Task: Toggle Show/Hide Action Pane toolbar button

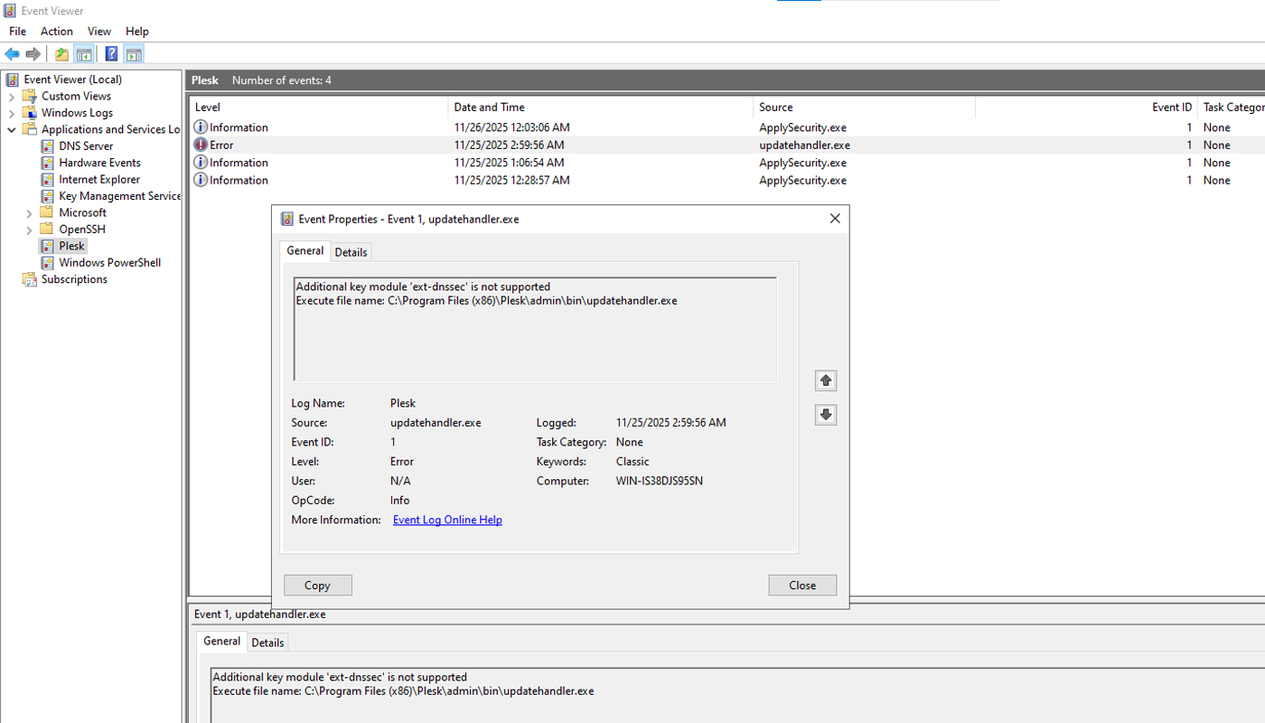Action: coord(134,54)
